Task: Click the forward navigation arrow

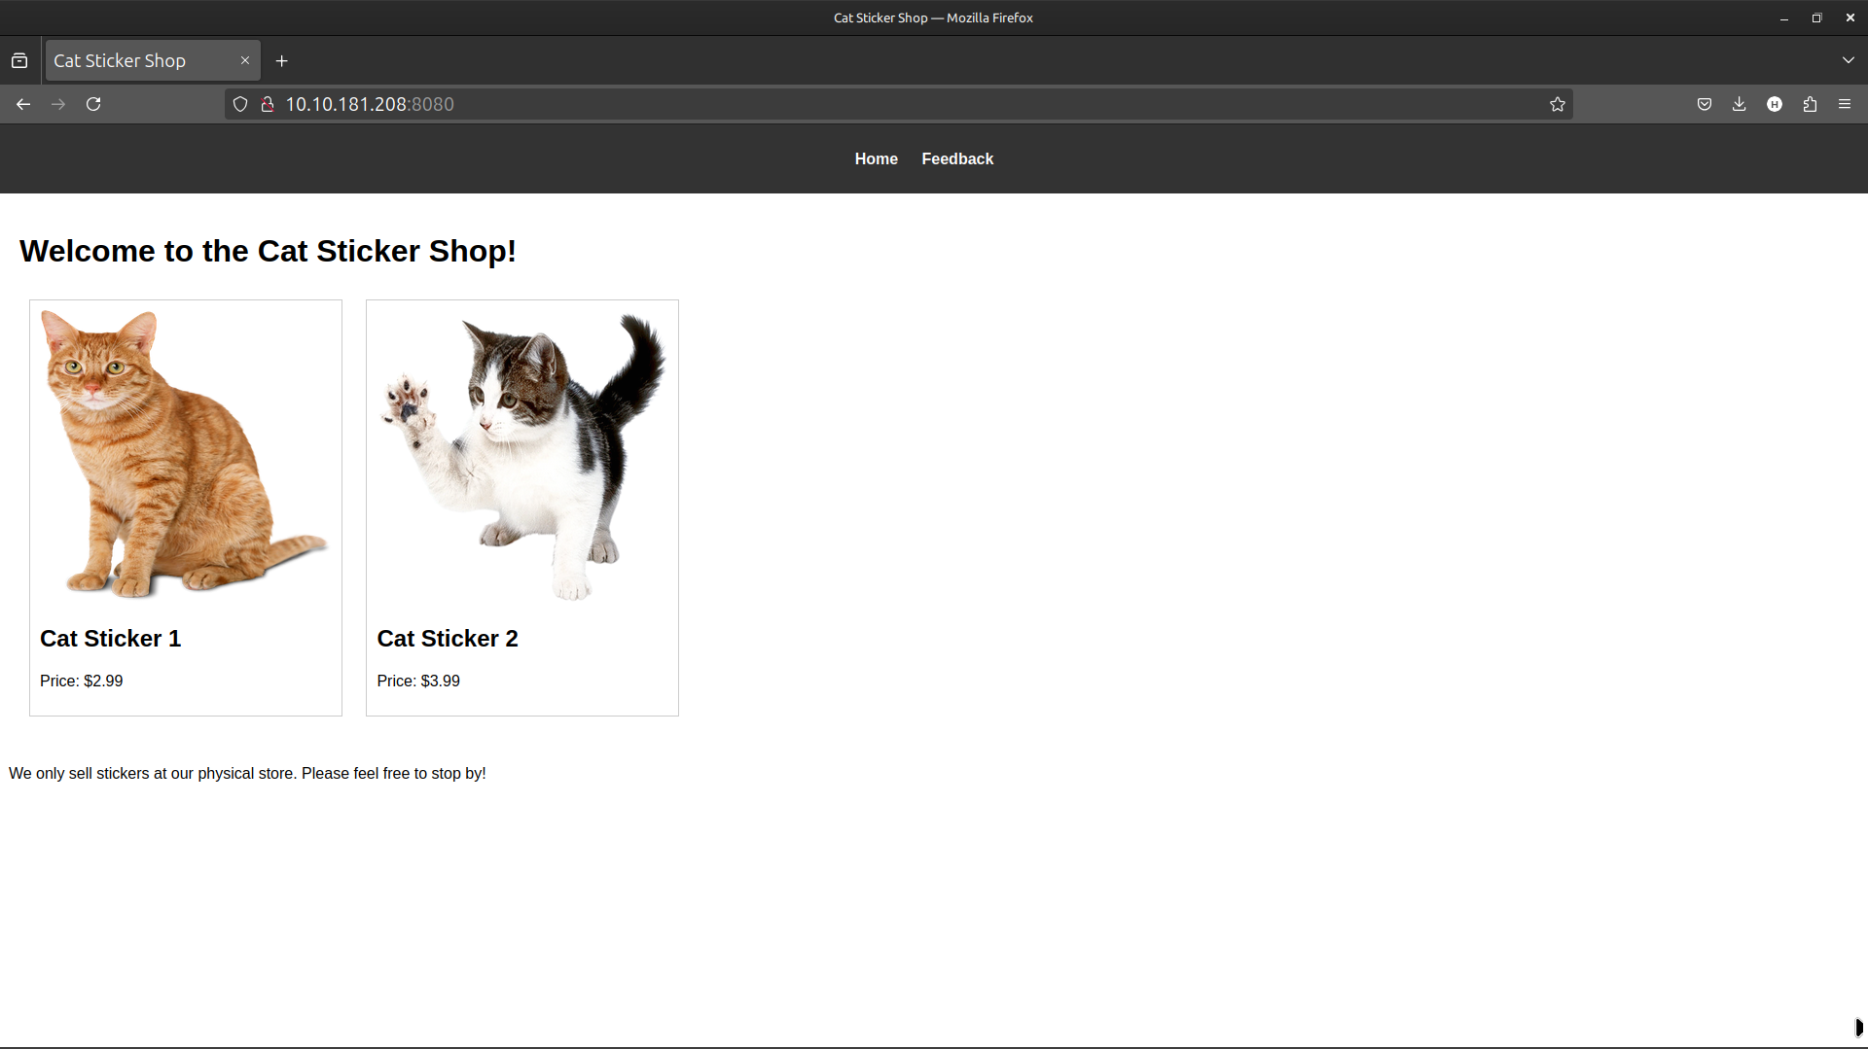Action: (57, 104)
